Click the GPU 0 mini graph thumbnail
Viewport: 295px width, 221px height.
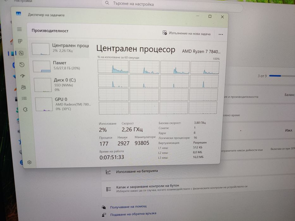point(44,104)
